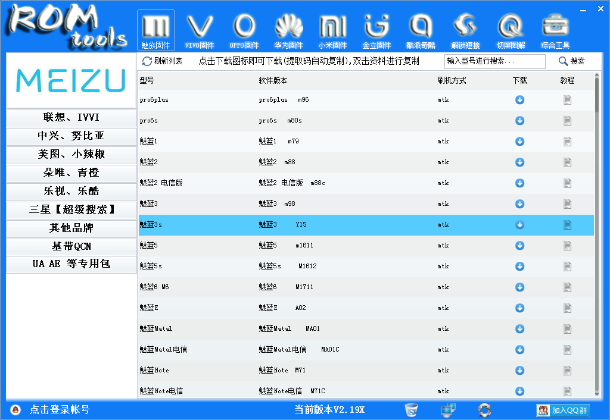
Task: Open the 金立固件 Gionee tab
Action: click(376, 30)
